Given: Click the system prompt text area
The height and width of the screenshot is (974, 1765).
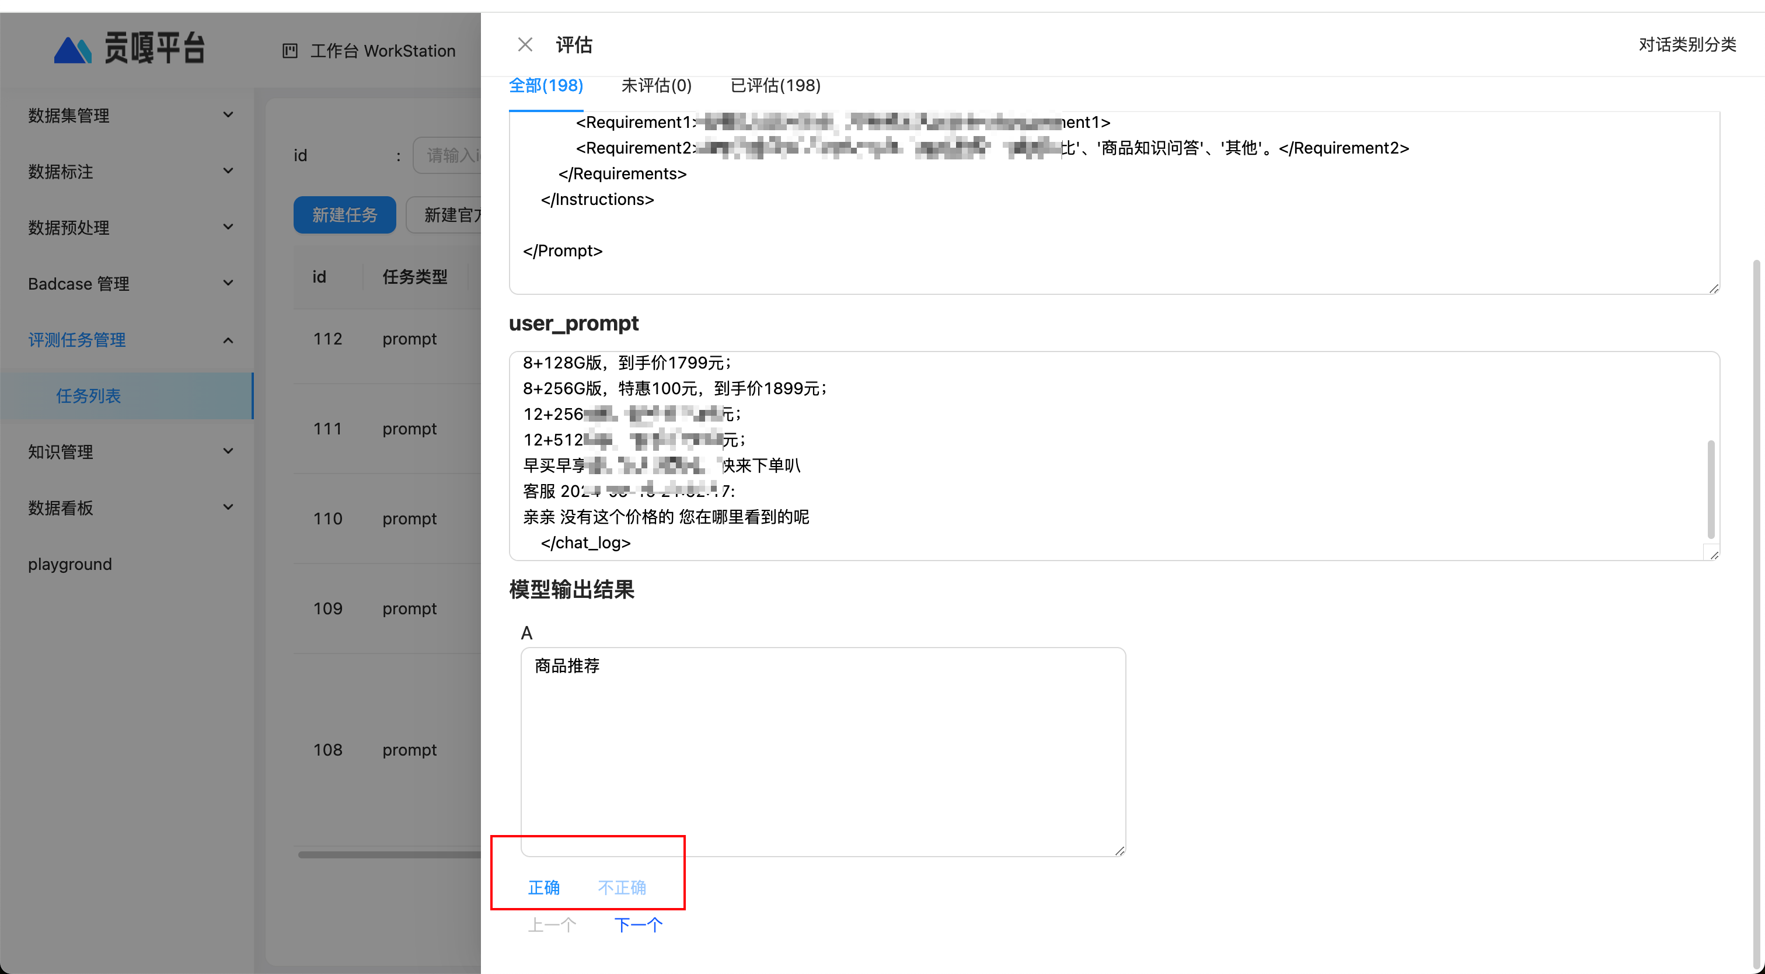Looking at the screenshot, I should pos(1114,203).
